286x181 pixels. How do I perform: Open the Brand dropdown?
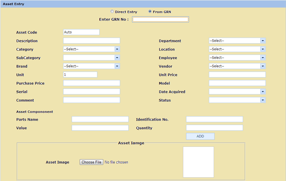point(91,66)
